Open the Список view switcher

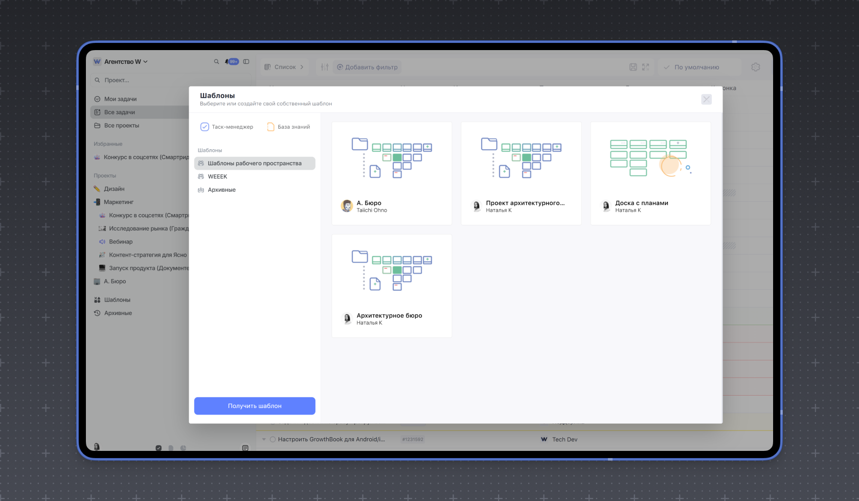(x=284, y=67)
